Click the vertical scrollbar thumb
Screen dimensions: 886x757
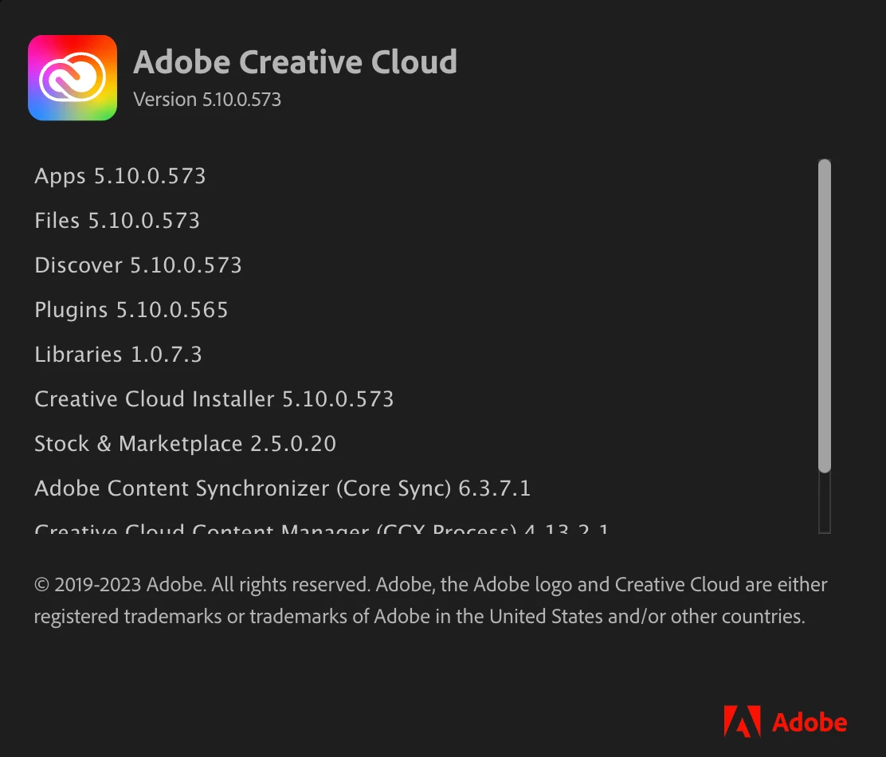825,316
